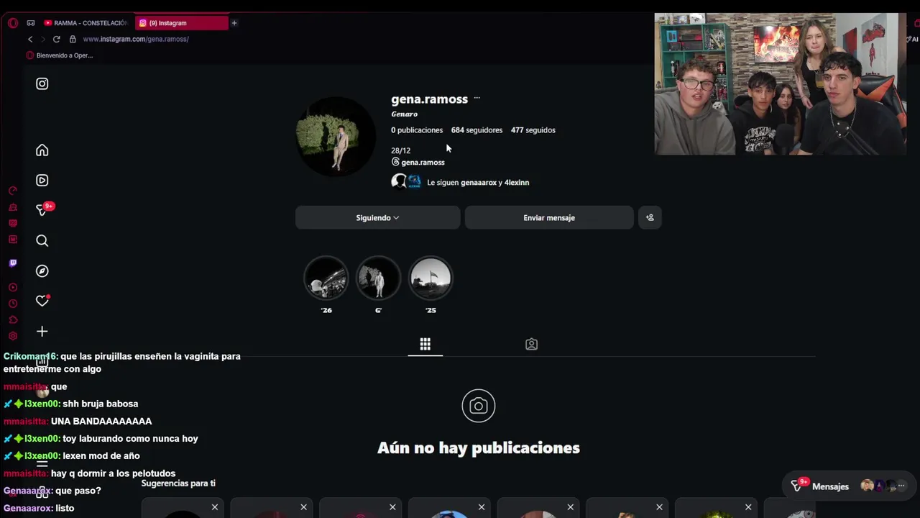Open Instagram Explore compass icon
The image size is (920, 518).
[x=42, y=271]
